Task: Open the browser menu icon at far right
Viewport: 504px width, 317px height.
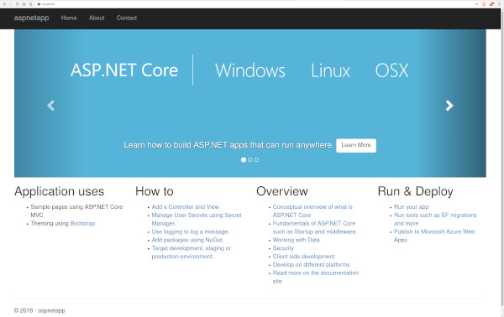Action: 499,4
